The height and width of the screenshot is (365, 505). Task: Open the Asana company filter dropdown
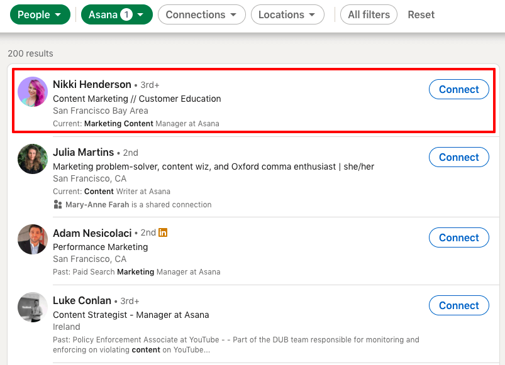(x=116, y=14)
